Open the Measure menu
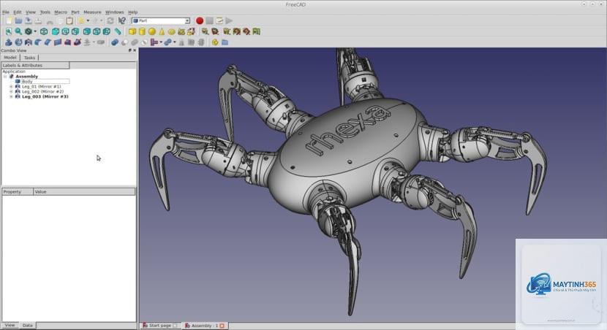 92,12
